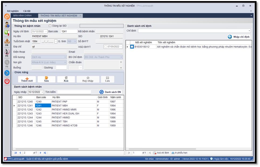The height and width of the screenshot is (167, 260).
Task: Expand the Ngày nhập date picker
Action: (42, 92)
